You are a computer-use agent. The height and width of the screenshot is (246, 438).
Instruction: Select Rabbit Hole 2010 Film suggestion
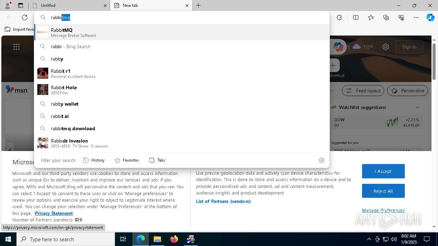coord(182,90)
